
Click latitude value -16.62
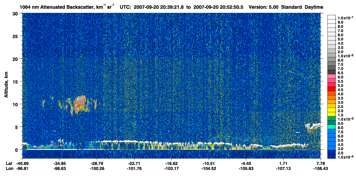coord(171,163)
